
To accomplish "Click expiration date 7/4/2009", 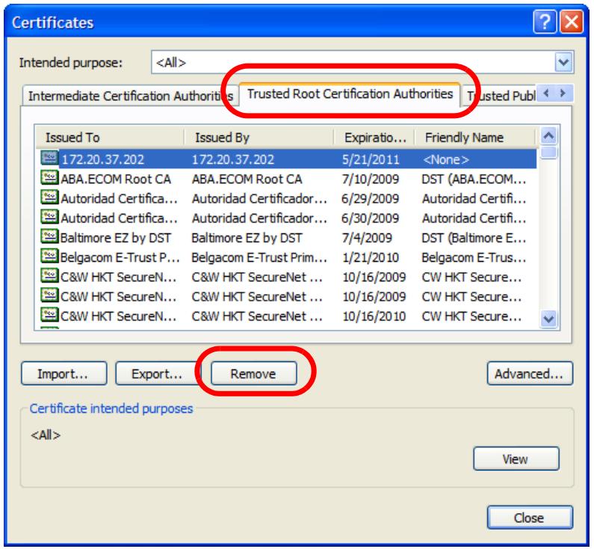I will (367, 238).
